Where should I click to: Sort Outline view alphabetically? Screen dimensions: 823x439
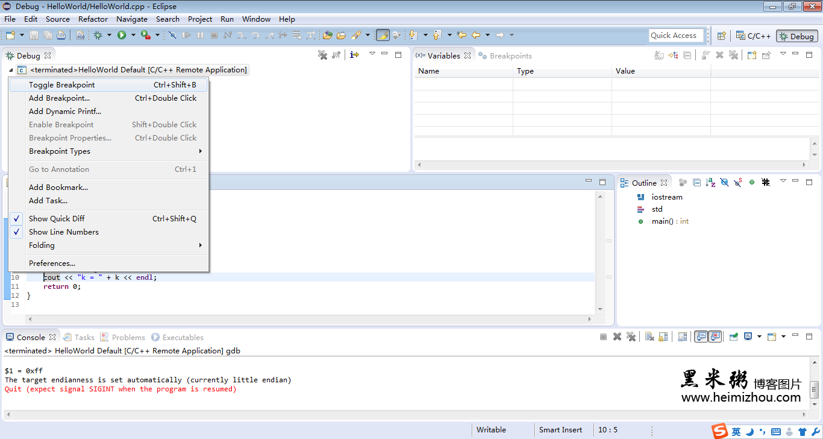710,183
